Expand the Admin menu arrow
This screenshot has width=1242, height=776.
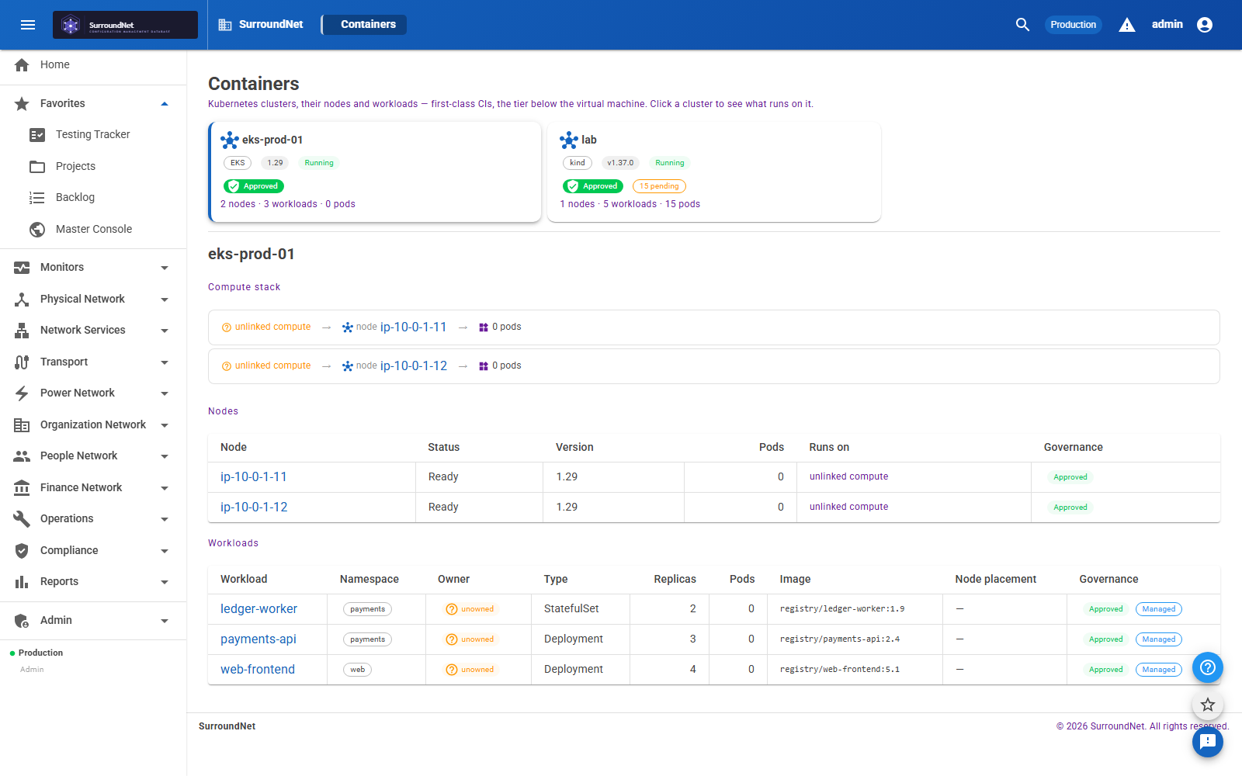pyautogui.click(x=165, y=621)
